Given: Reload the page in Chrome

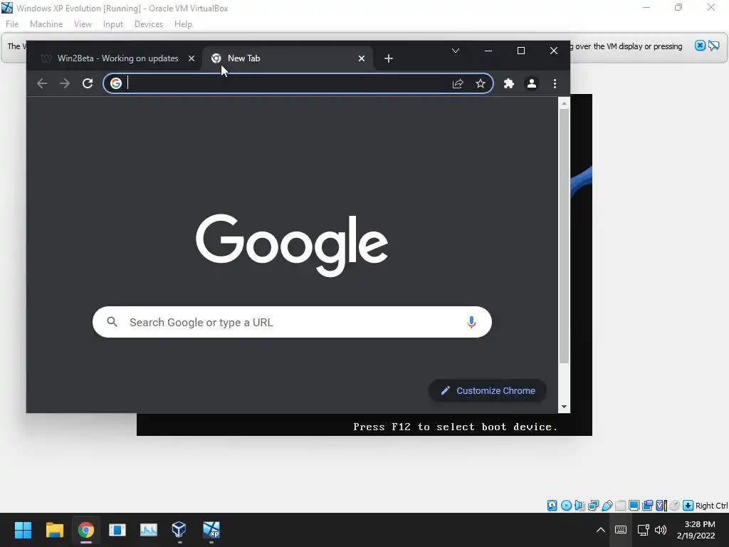Looking at the screenshot, I should coord(88,83).
